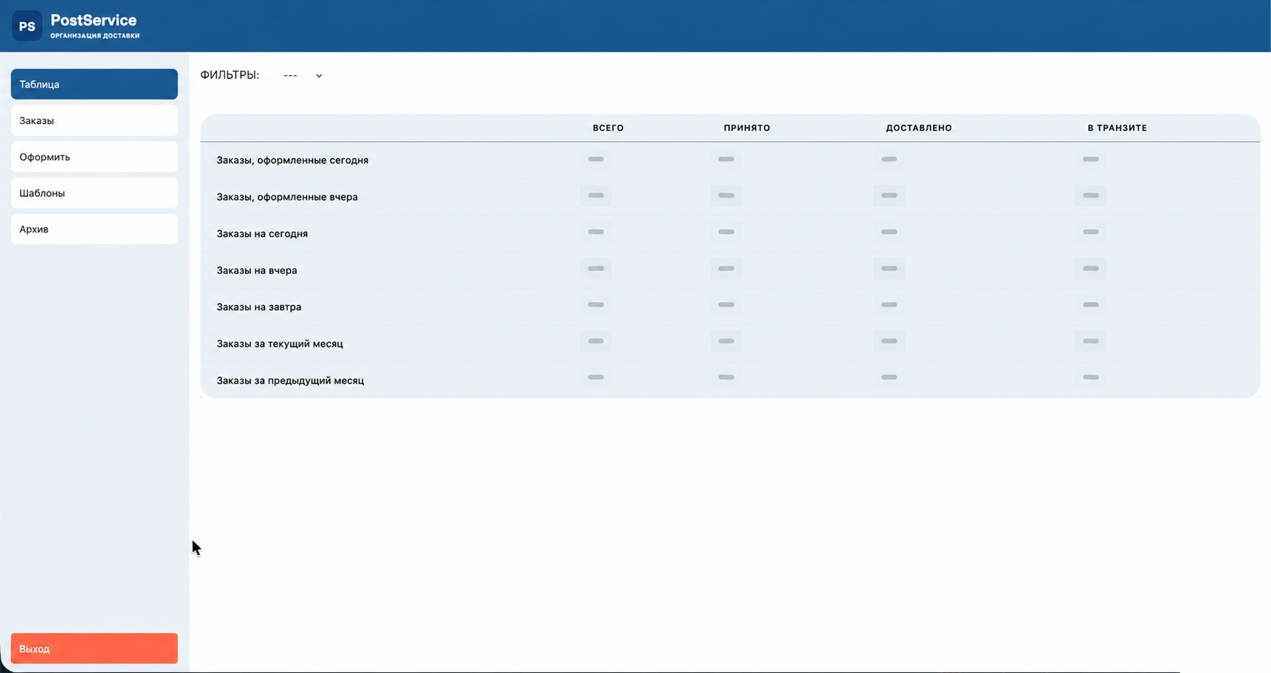1271x673 pixels.
Task: Click Доставлено value for 'Заказы, оформленные вчера'
Action: [x=889, y=195]
